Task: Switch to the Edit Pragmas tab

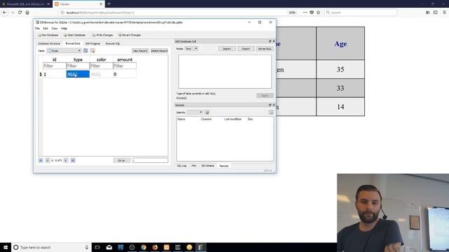Action: point(93,43)
